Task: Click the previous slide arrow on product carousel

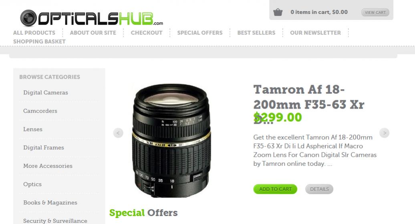Action: [x=118, y=133]
